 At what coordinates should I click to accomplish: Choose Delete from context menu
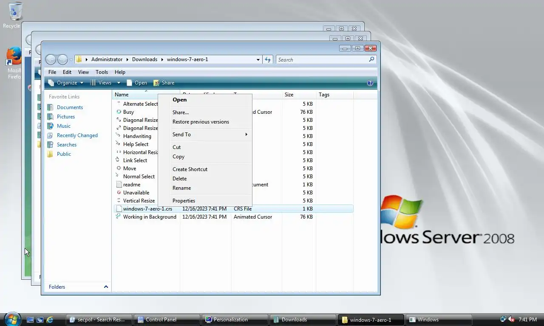click(205, 179)
